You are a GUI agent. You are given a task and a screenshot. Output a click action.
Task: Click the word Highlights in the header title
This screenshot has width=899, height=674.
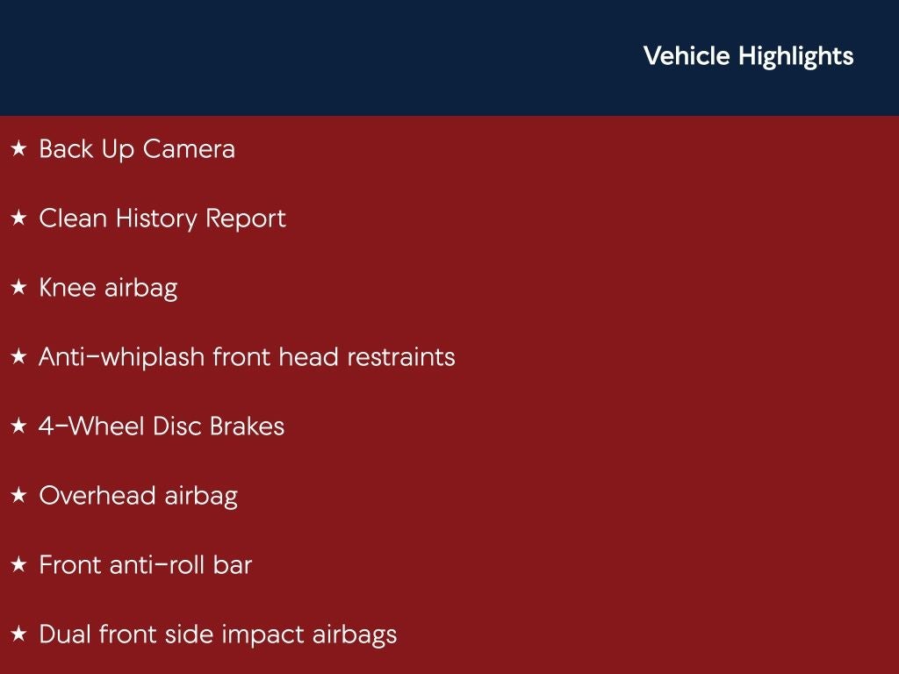(x=795, y=56)
